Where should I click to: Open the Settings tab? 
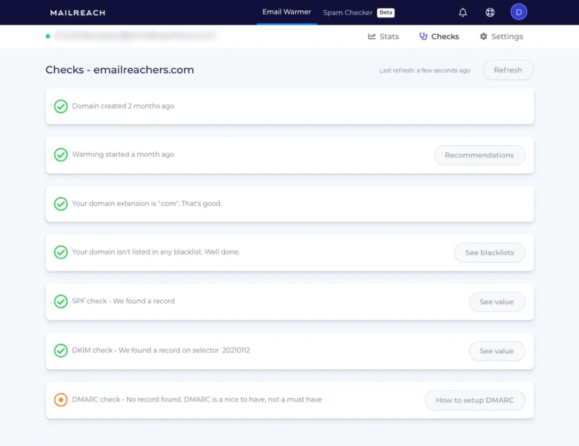pyautogui.click(x=501, y=36)
